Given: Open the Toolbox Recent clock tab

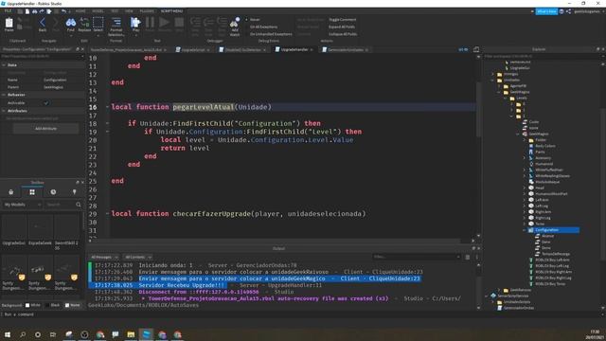Looking at the screenshot, I should pyautogui.click(x=53, y=192).
